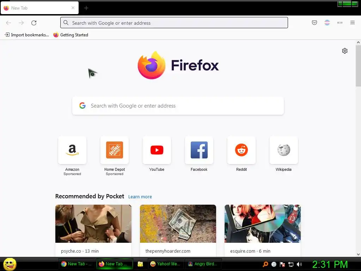The image size is (361, 271).
Task: Open the hamburger application menu
Action: [352, 23]
